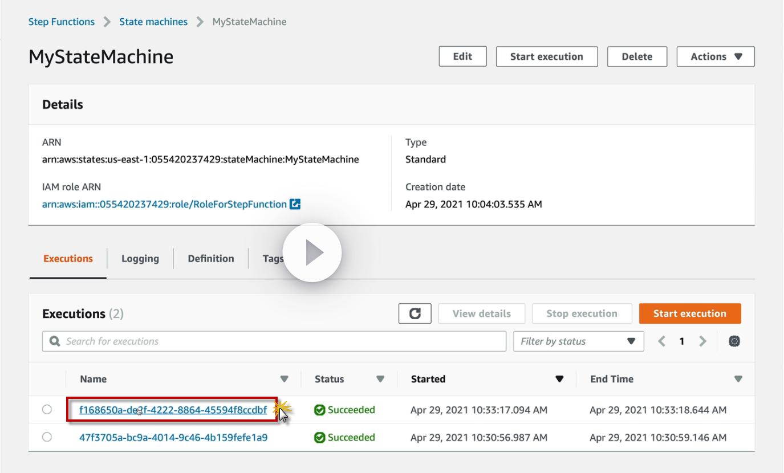The image size is (784, 473).
Task: Click started time 10:30:56.987 AM
Action: [479, 438]
